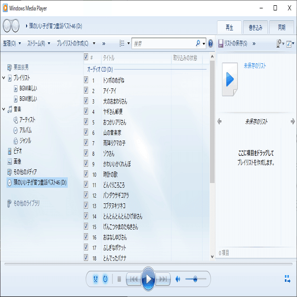
Task: Uncheck track 13 コブタヌキツネコ checkbox
Action: tap(86, 205)
